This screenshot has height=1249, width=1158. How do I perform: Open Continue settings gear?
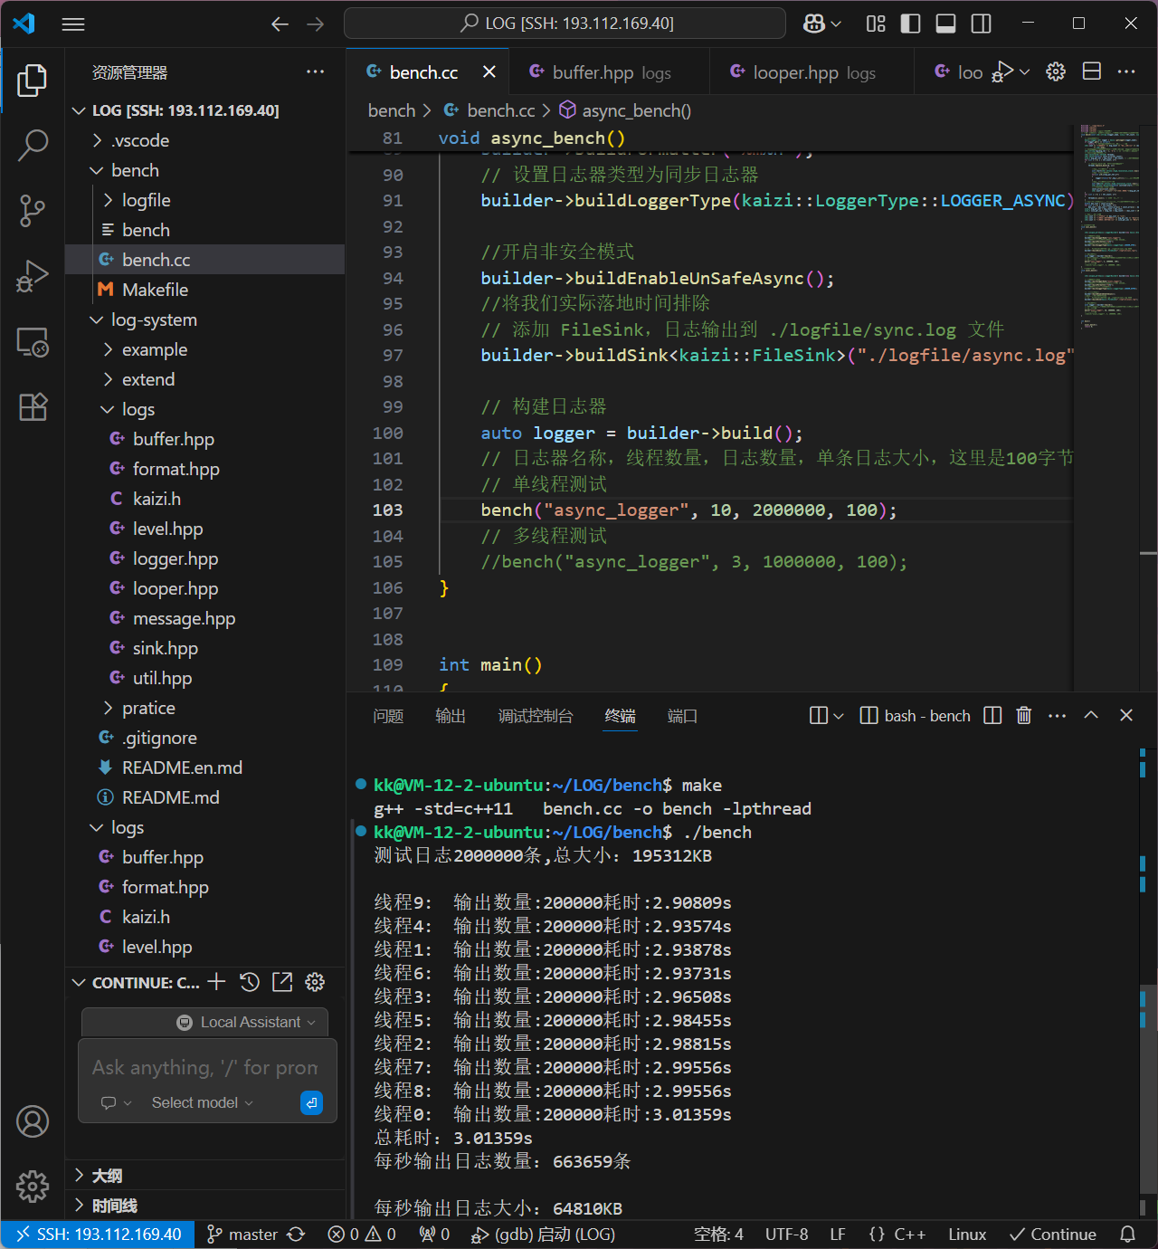coord(315,982)
